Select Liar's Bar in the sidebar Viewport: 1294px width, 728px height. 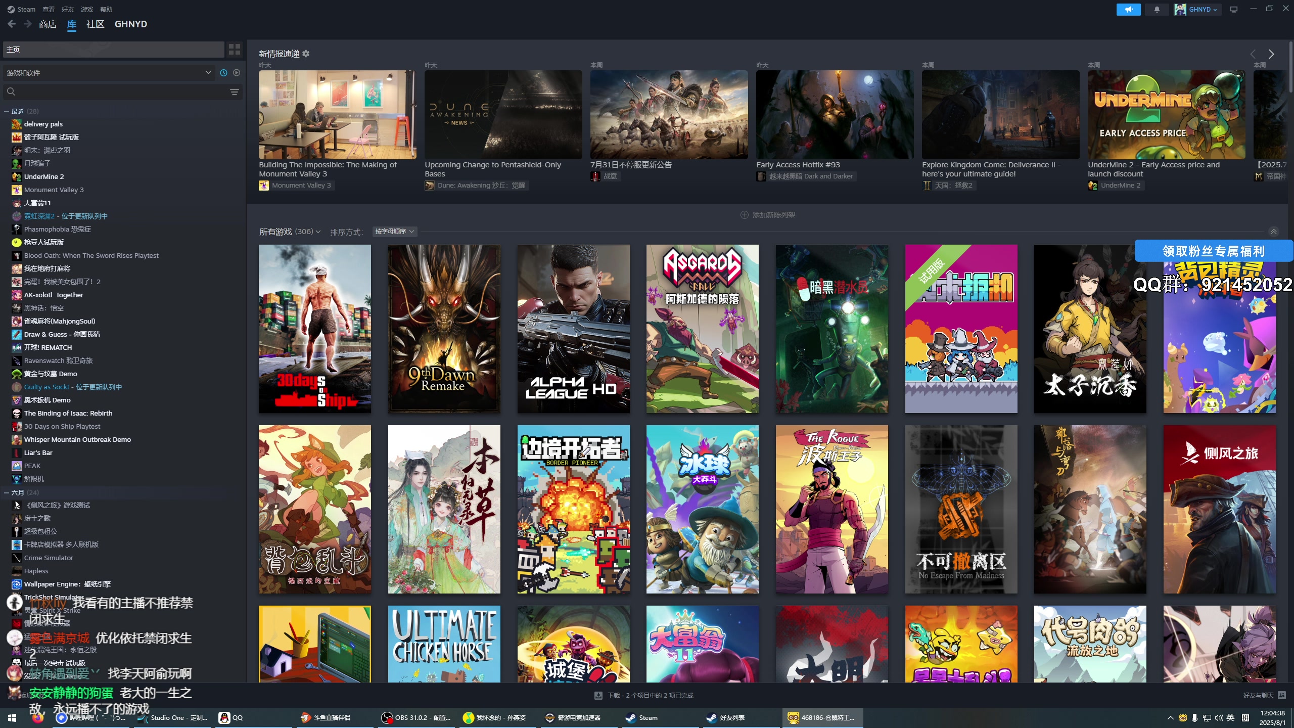pyautogui.click(x=38, y=452)
